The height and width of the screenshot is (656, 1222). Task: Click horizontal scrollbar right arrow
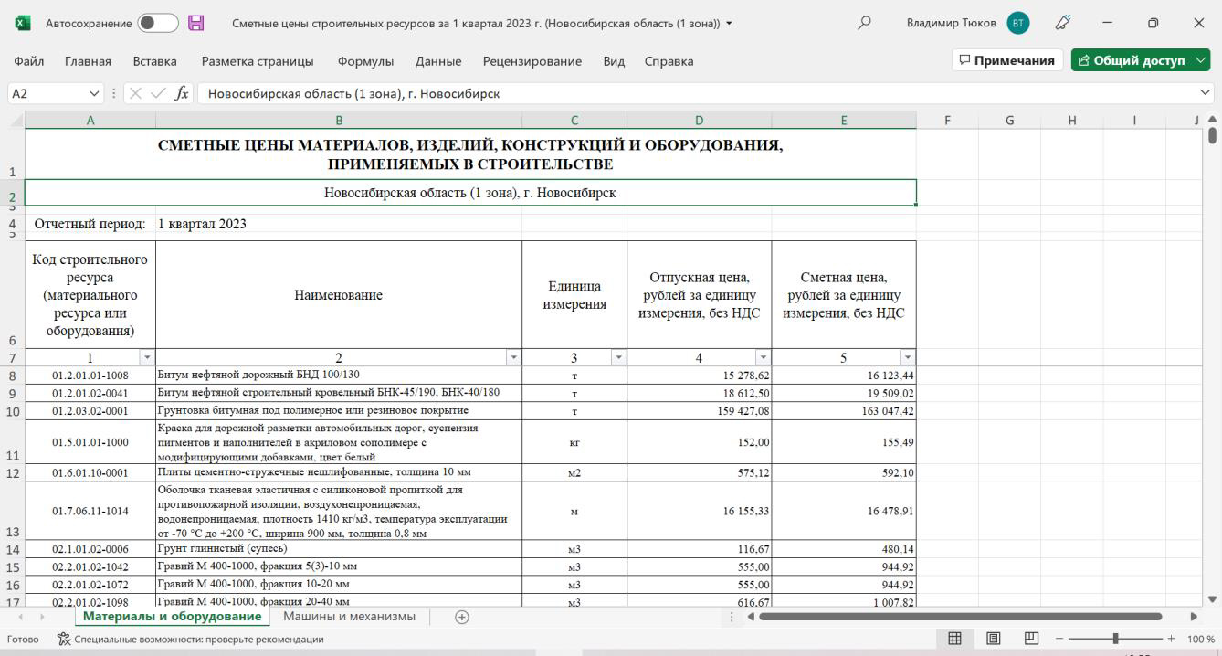[1193, 617]
